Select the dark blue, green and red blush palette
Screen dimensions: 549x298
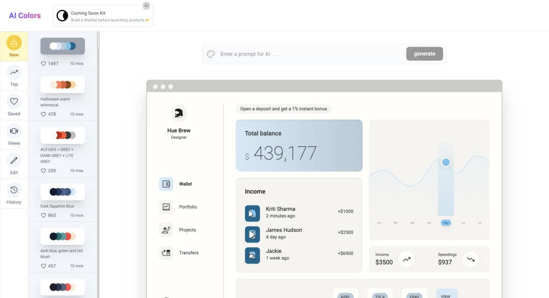point(62,236)
